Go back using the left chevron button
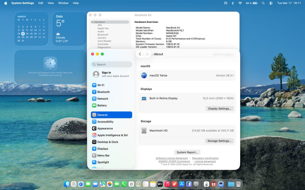This screenshot has height=190, width=305. pos(140,54)
